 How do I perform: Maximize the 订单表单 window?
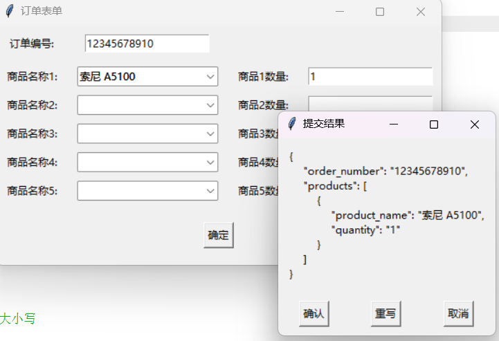(380, 12)
